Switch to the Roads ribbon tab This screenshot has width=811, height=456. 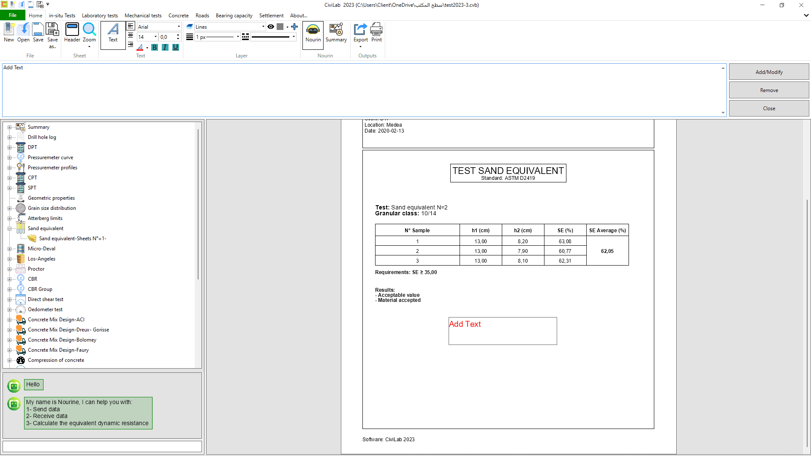click(202, 16)
